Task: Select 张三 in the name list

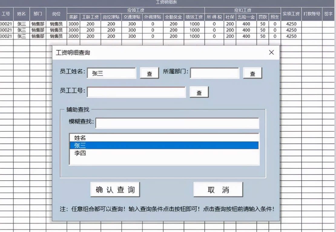Action: [x=163, y=145]
